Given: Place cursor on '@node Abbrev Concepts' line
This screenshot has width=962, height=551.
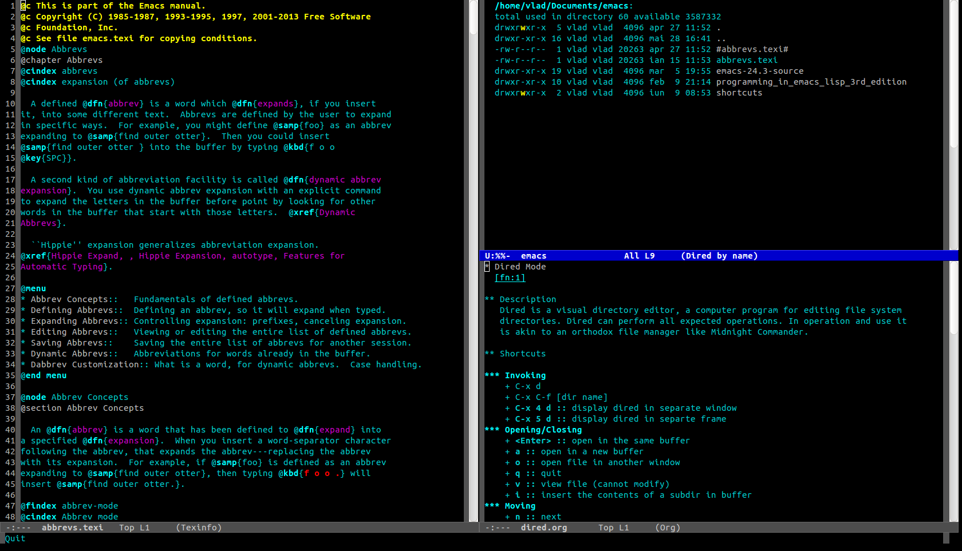Looking at the screenshot, I should tap(74, 397).
